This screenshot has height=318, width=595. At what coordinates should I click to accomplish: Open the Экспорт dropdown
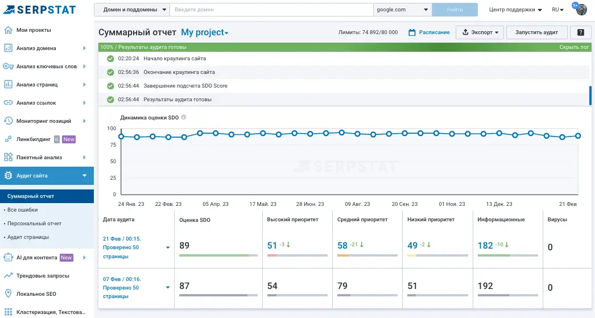(480, 32)
